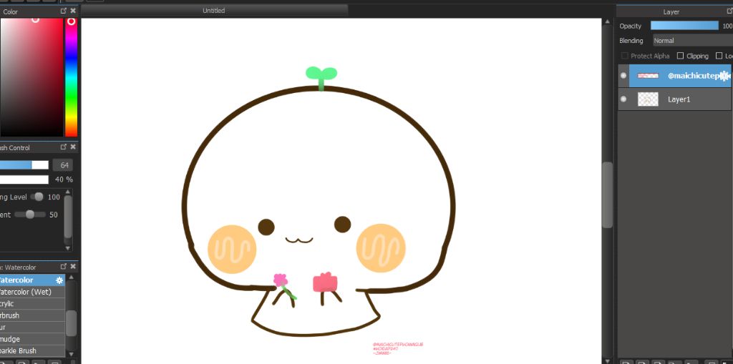Open settings gear for Watercolor brush
The width and height of the screenshot is (733, 364).
(x=59, y=280)
